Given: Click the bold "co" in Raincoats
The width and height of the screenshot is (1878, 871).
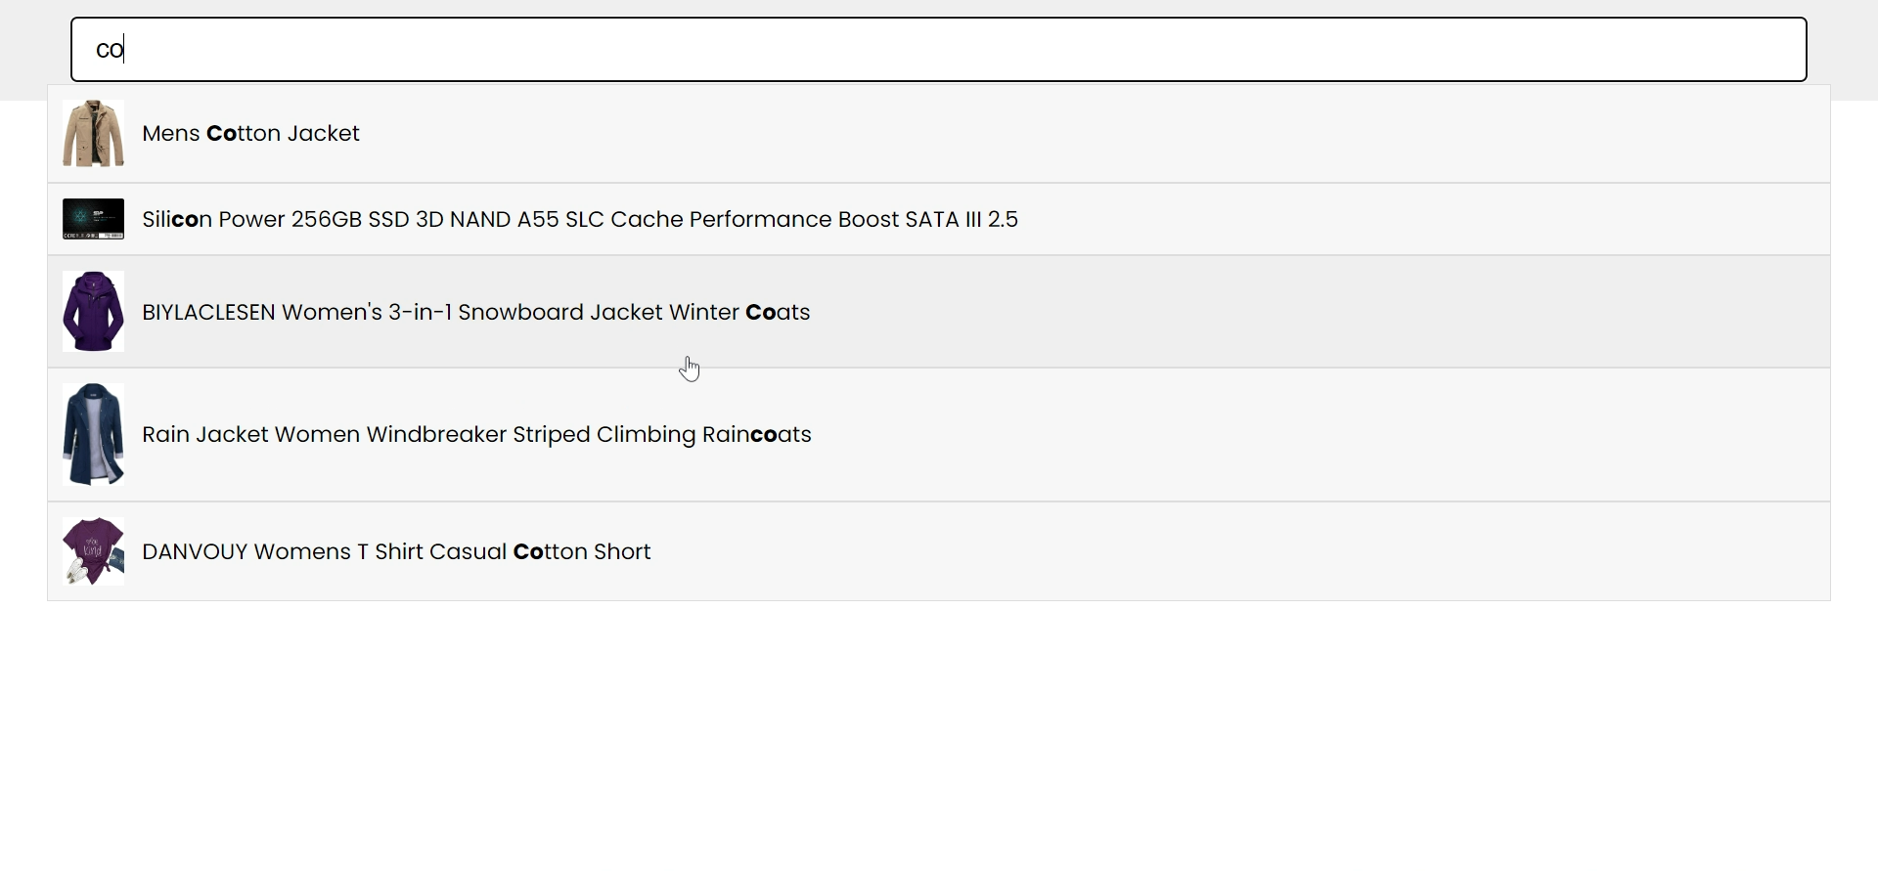Looking at the screenshot, I should [764, 434].
